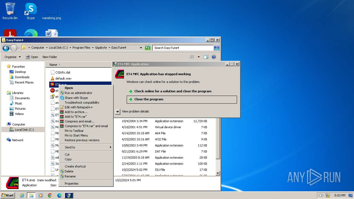
Task: Click the blue Help question mark icon
Action: 214,57
